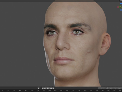This screenshot has width=122, height=92.
Task: Snap view to the blue Z axis gizmo
Action: coord(121,4)
